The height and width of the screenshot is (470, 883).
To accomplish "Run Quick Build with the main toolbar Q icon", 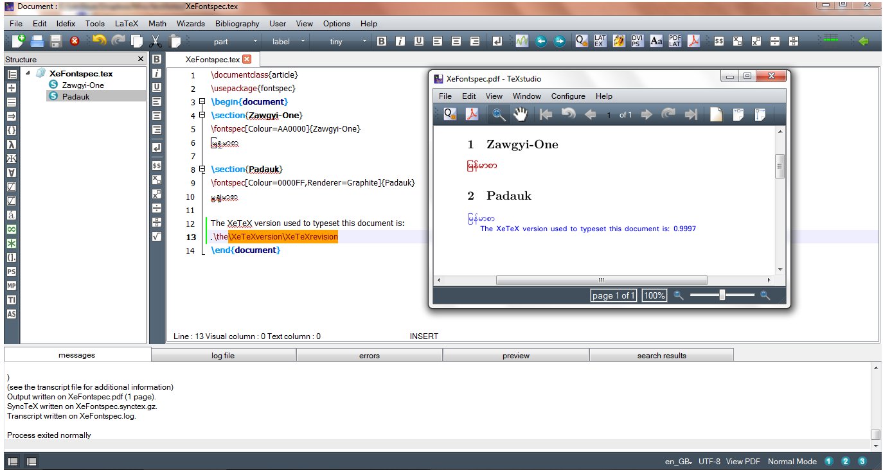I will 582,41.
